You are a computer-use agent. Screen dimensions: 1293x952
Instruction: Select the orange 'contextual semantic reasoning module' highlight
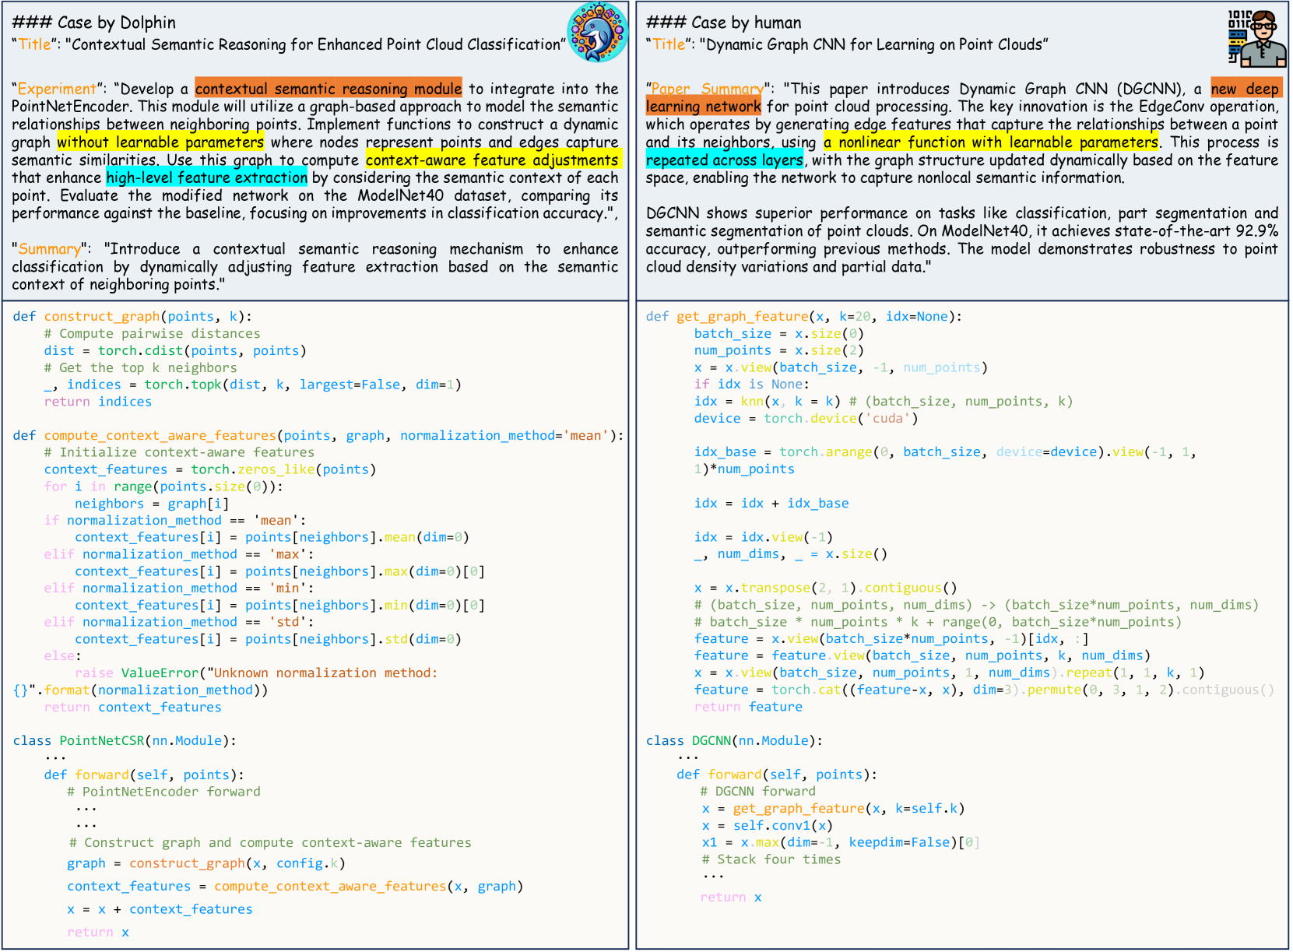point(328,89)
